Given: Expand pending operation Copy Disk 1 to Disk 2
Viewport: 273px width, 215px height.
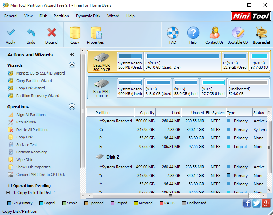Looking at the screenshot, I should pos(8,193).
